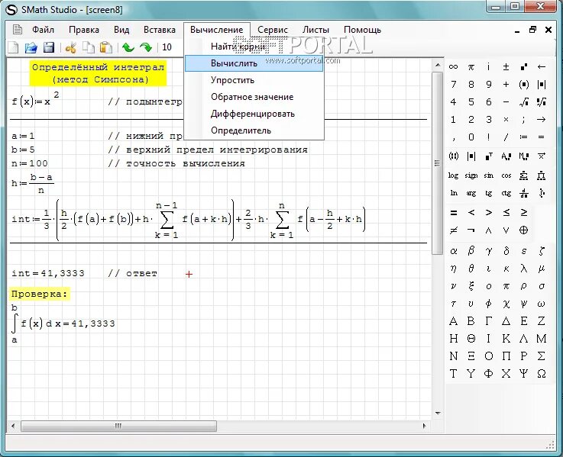Insert the sign function
The image size is (563, 457).
click(471, 175)
